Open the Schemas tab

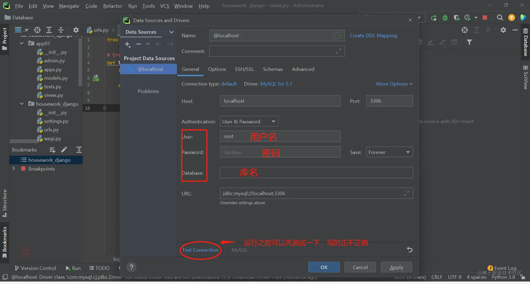pos(273,69)
